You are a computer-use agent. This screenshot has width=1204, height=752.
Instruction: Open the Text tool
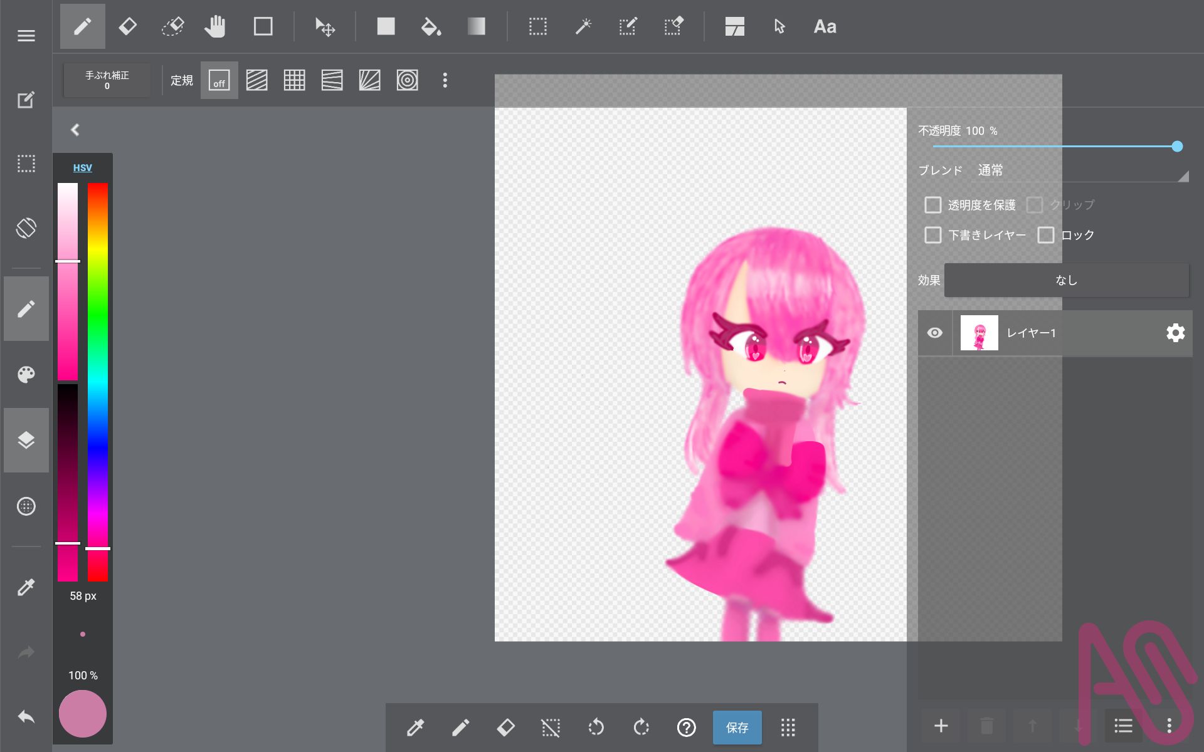(x=825, y=26)
